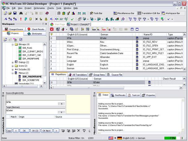This screenshot has height=141, width=188.
Task: Click the workspace tree horizontal scrollbar
Action: pyautogui.click(x=23, y=86)
